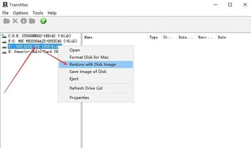Choose Eject from the context menu

[96, 79]
